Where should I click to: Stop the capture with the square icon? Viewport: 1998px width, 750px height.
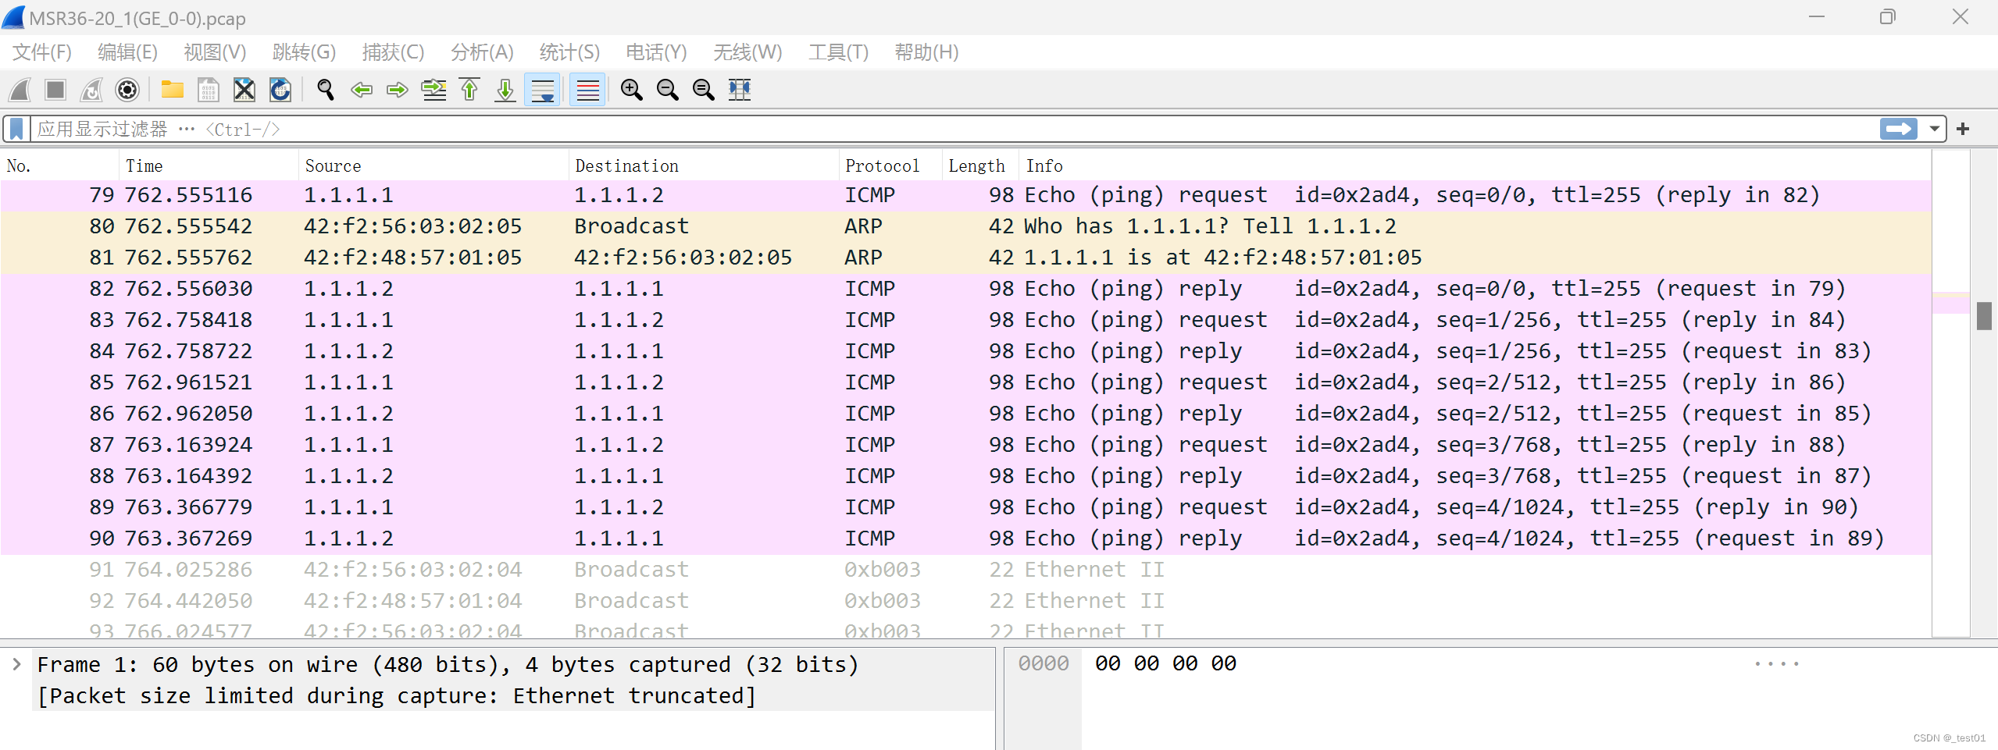[55, 90]
